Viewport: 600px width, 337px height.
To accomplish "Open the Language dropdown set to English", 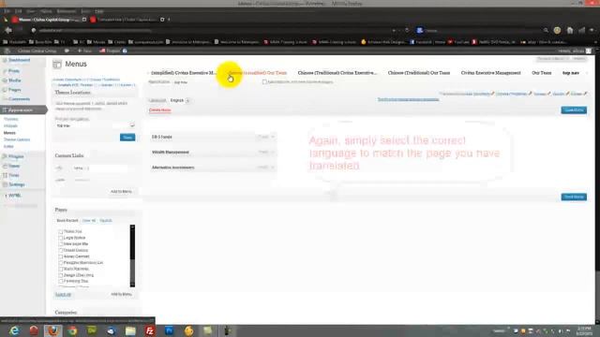I will pyautogui.click(x=180, y=100).
